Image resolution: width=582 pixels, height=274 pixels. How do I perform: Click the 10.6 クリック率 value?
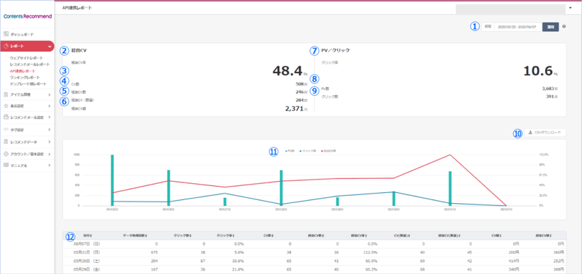pyautogui.click(x=538, y=70)
